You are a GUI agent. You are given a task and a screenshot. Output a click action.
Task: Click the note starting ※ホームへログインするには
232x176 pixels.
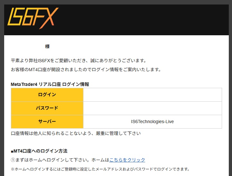tap(100, 169)
